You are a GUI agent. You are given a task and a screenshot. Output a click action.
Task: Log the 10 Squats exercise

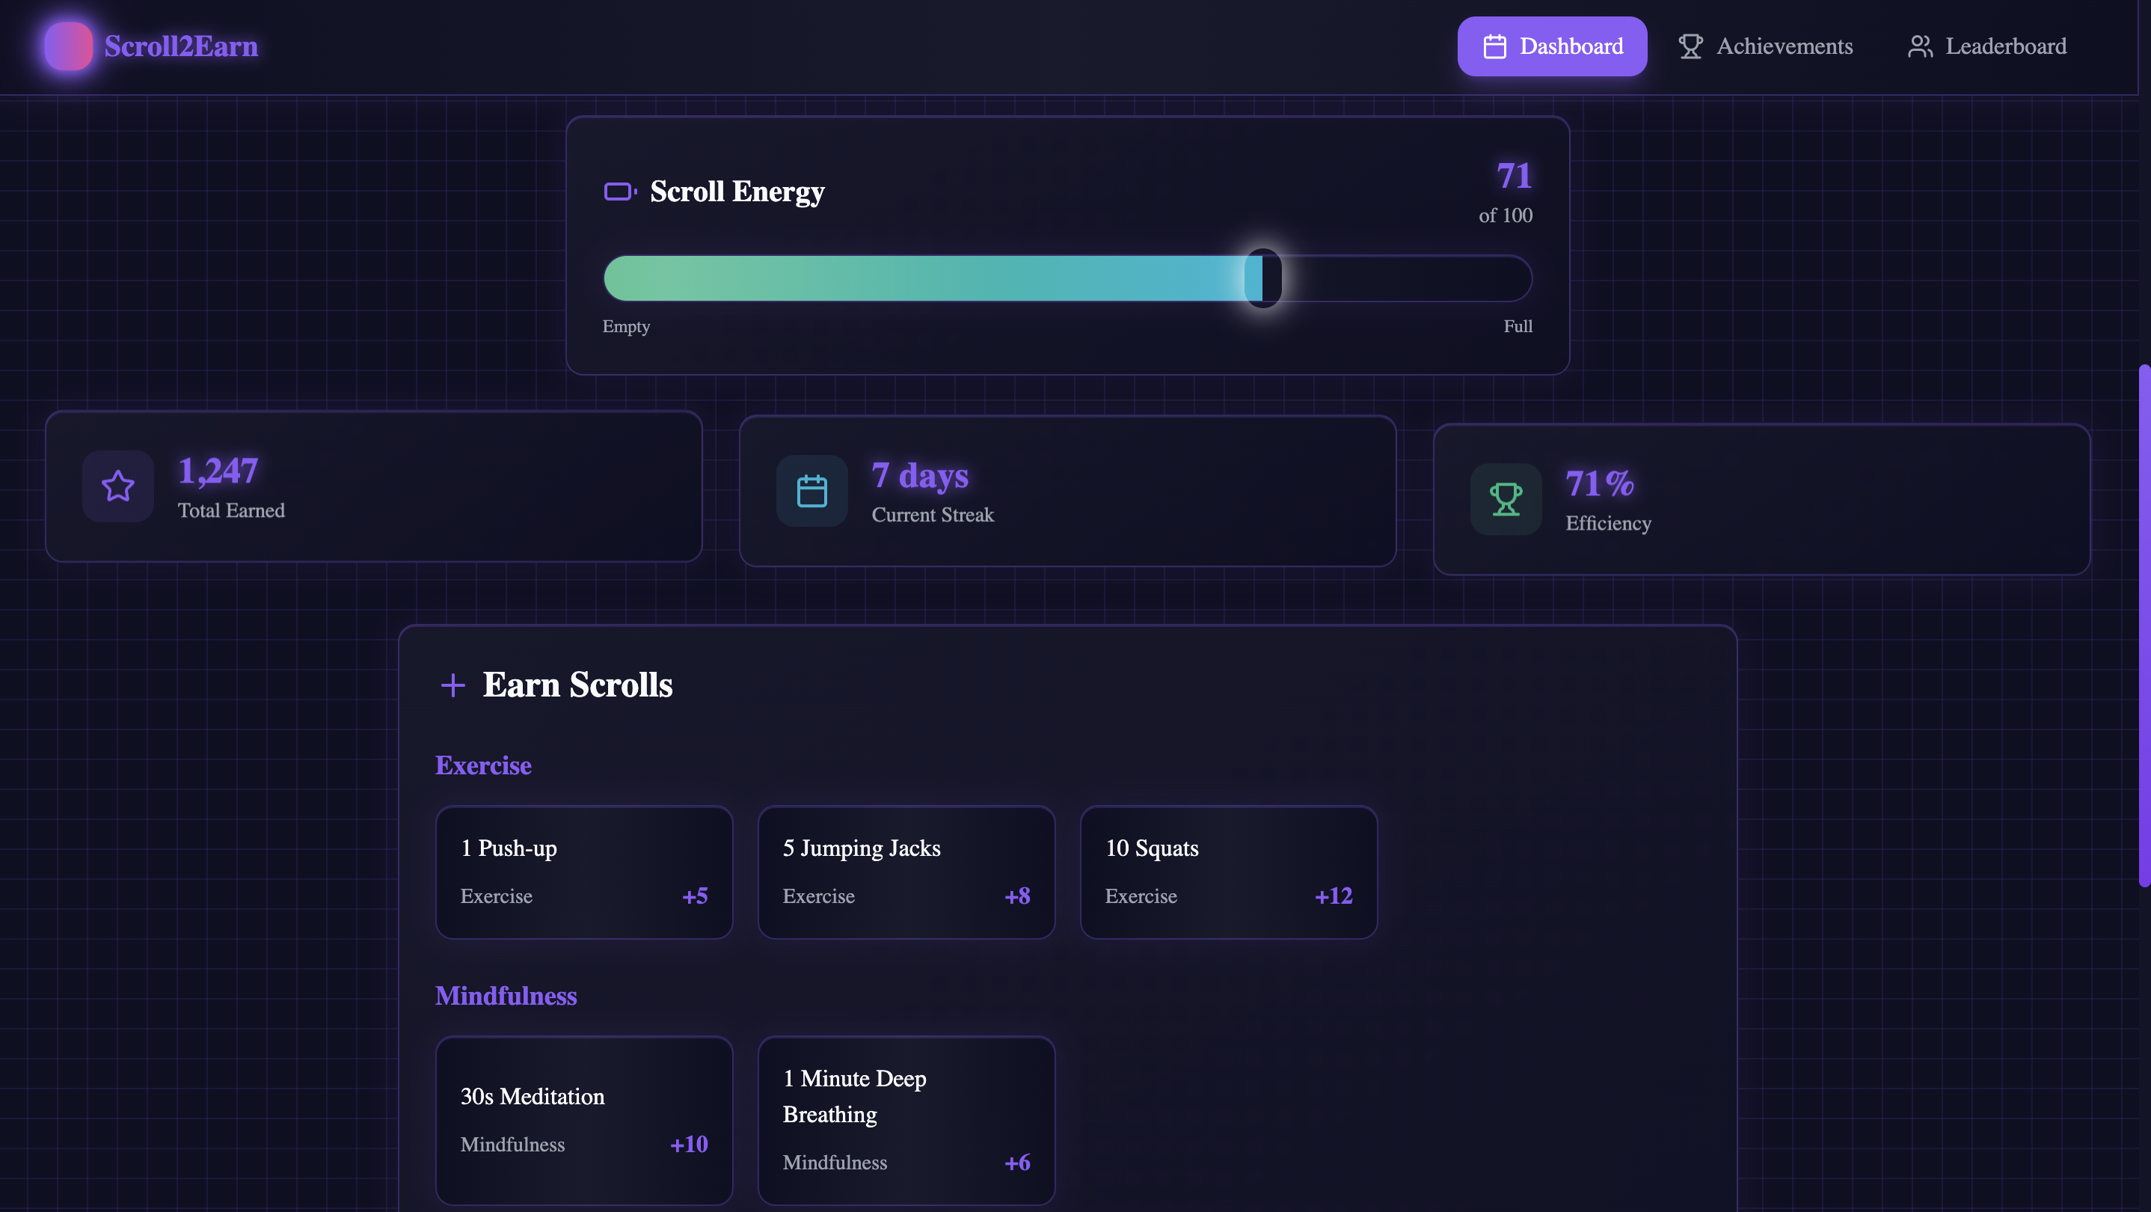[x=1228, y=872]
